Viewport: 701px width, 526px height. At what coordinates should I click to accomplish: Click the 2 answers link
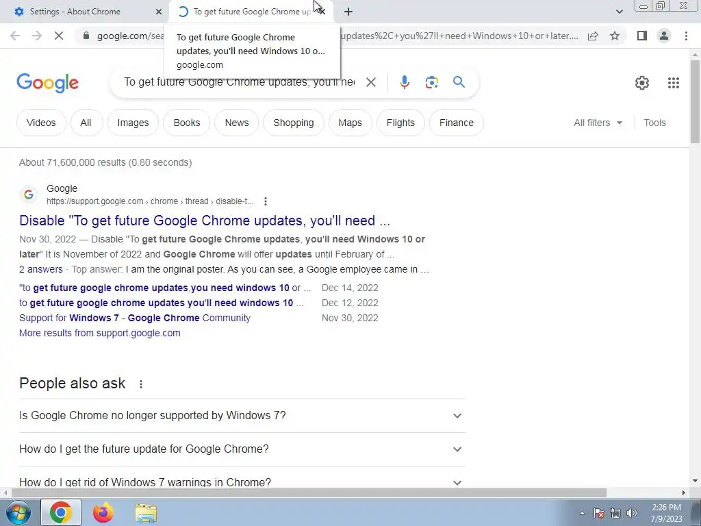pos(40,269)
